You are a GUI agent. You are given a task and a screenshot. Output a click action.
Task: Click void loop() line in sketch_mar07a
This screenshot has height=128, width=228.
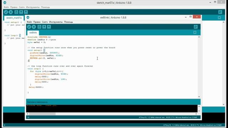coord(12,36)
